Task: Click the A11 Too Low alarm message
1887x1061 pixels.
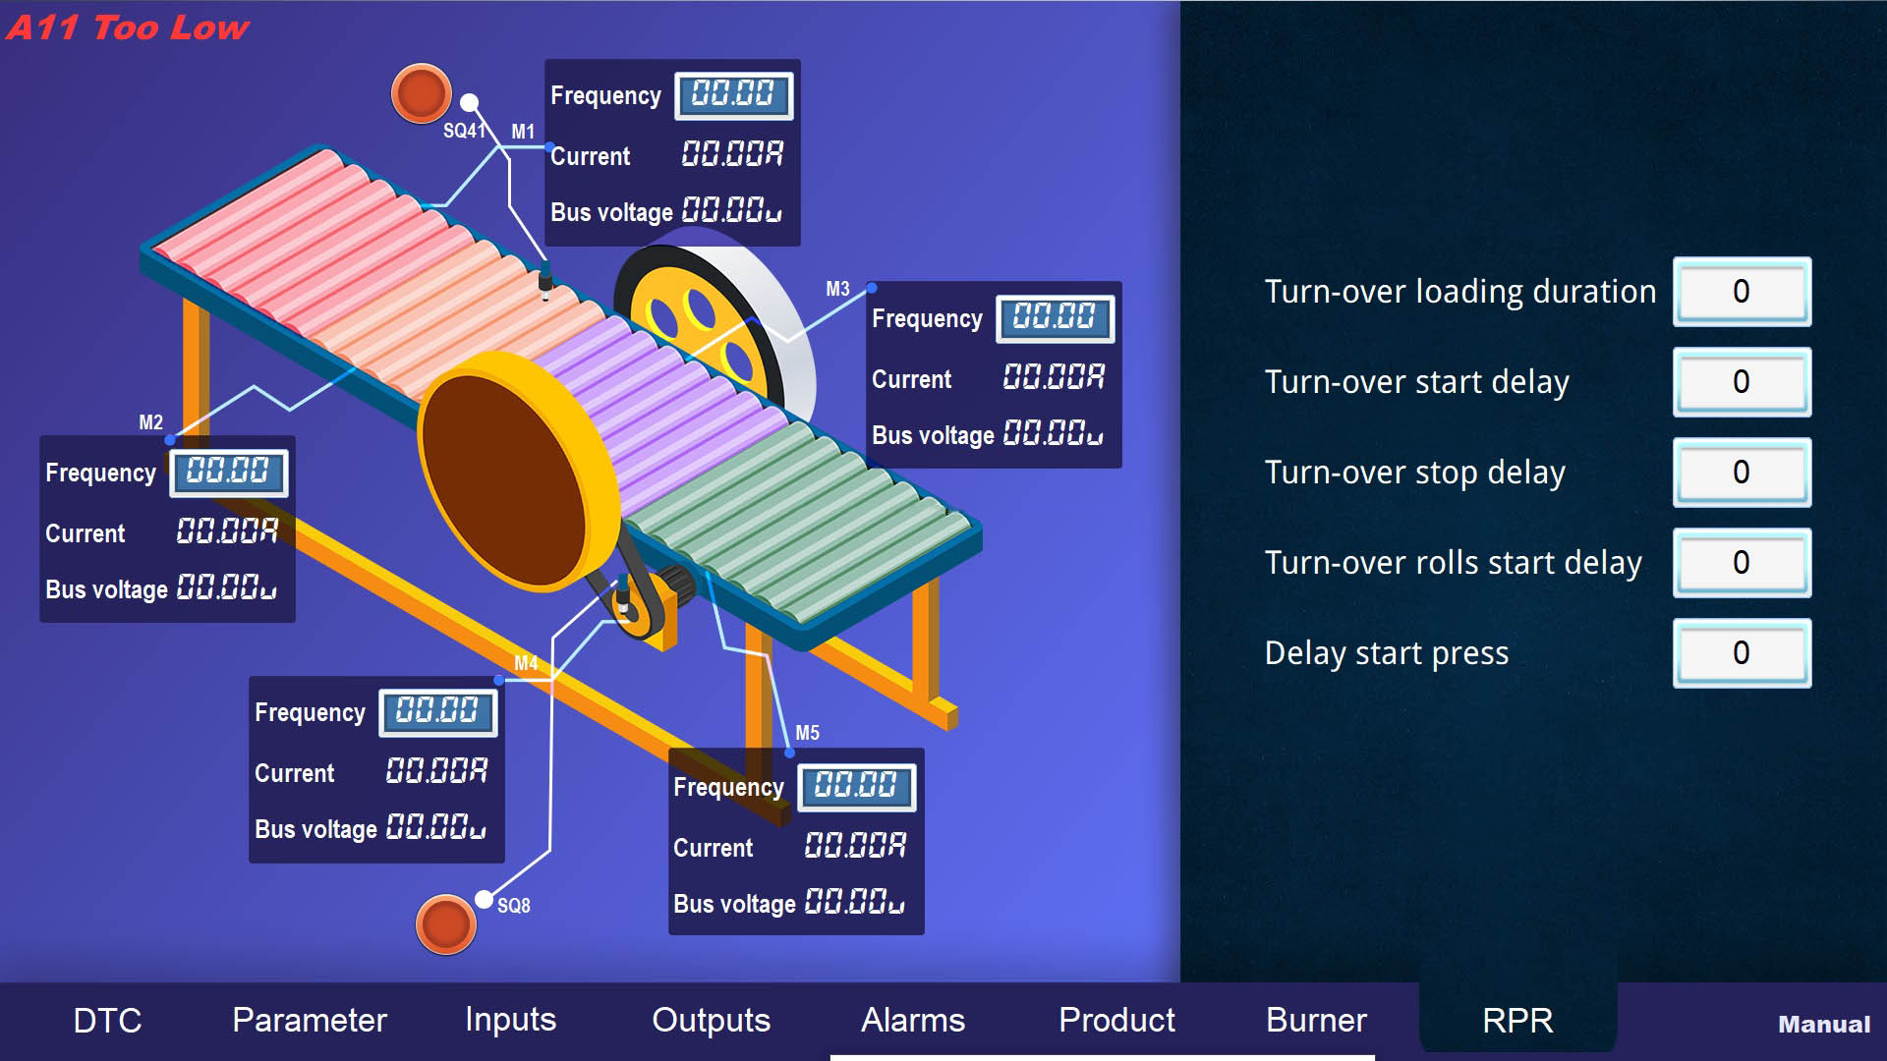Action: coord(128,28)
